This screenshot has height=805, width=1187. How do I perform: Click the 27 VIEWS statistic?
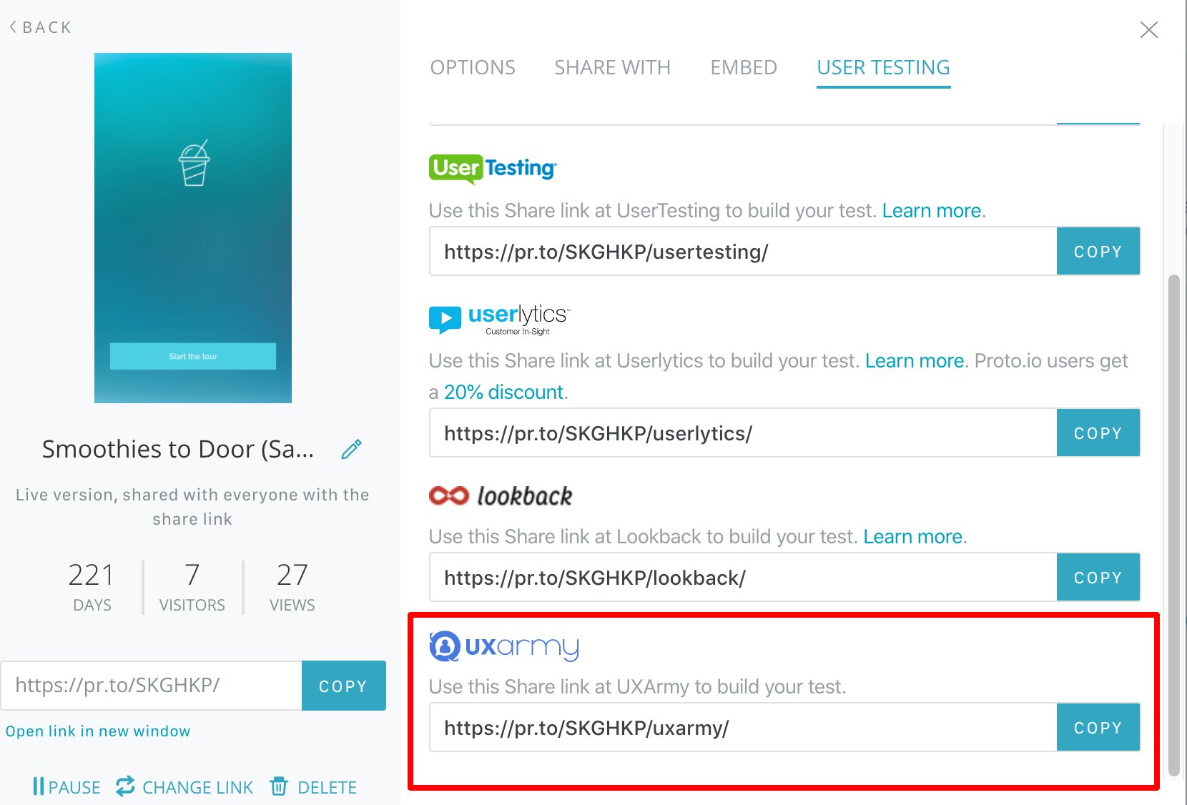tap(292, 587)
